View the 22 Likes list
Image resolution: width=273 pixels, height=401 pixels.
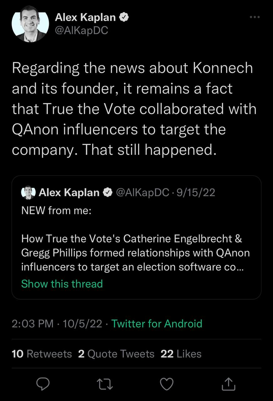181,354
